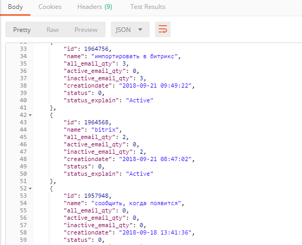Toggle the wrap lines icon button
The width and height of the screenshot is (302, 245).
click(x=163, y=29)
